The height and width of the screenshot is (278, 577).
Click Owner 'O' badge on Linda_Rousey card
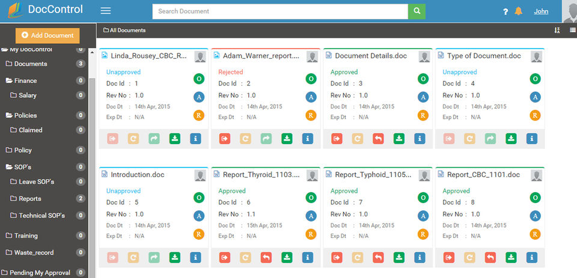[199, 79]
